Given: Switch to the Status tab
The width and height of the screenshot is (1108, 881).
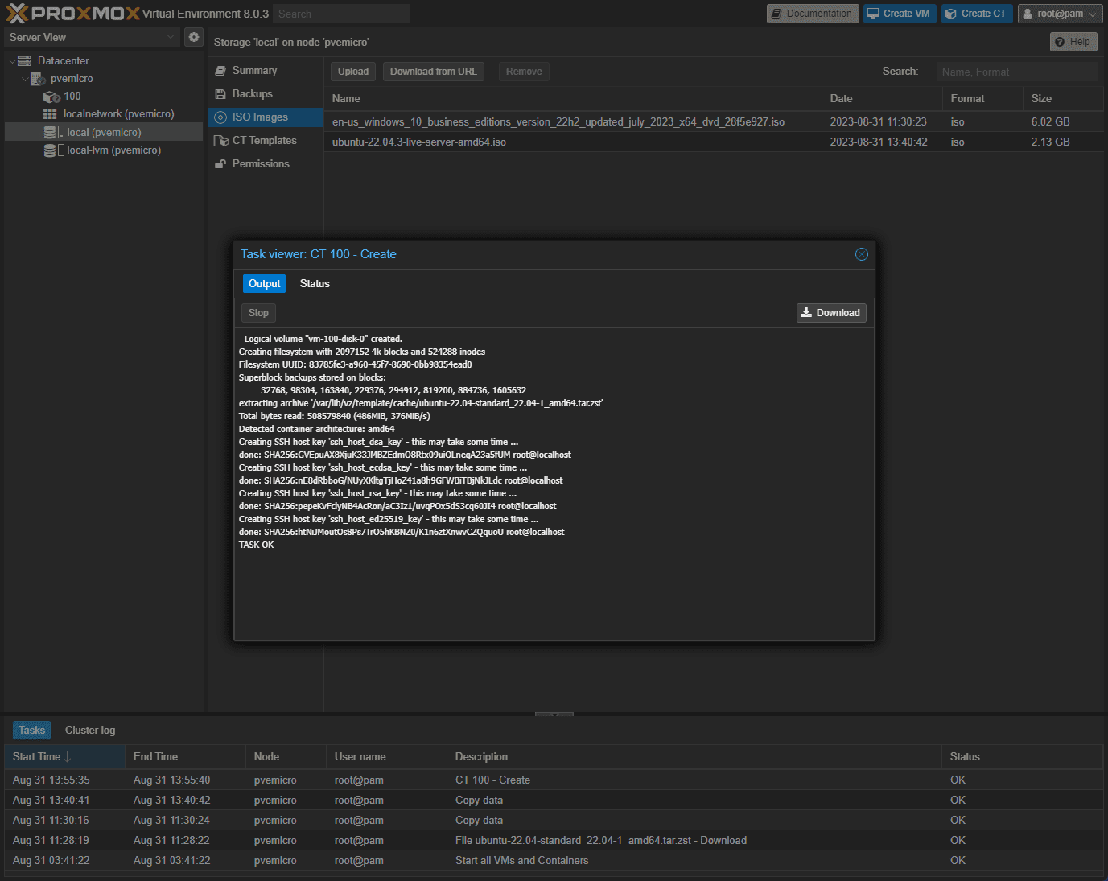Looking at the screenshot, I should click(x=315, y=284).
